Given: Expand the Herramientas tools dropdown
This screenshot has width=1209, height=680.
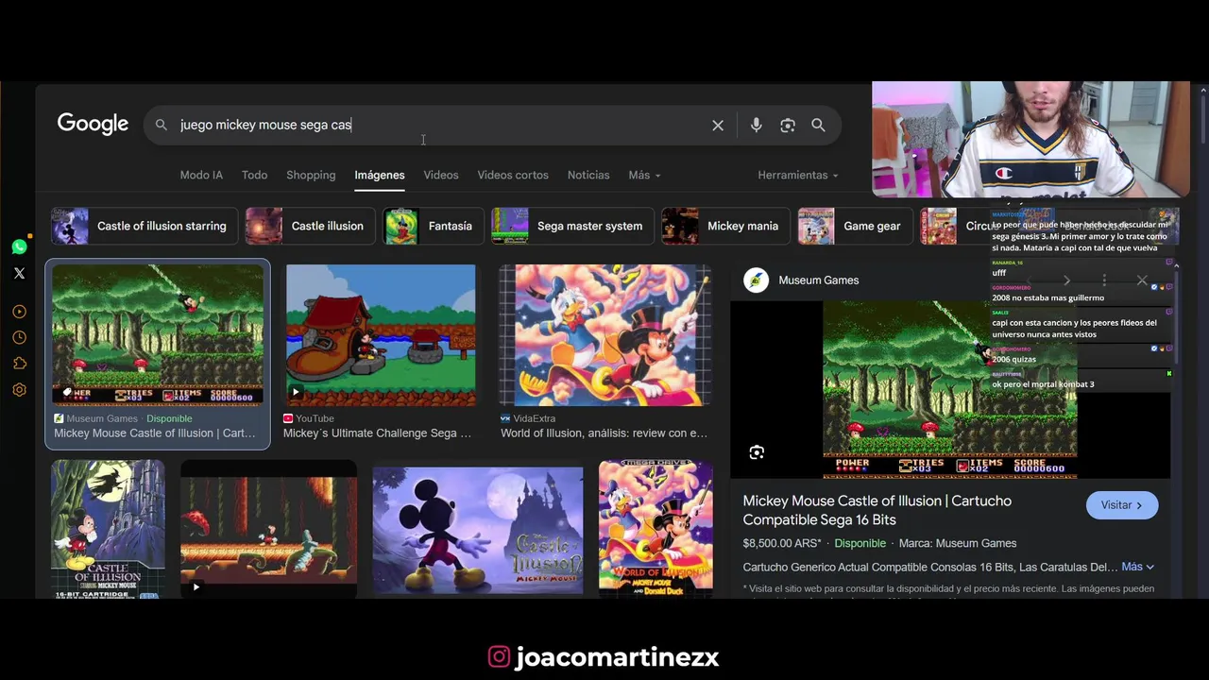Looking at the screenshot, I should tap(798, 175).
